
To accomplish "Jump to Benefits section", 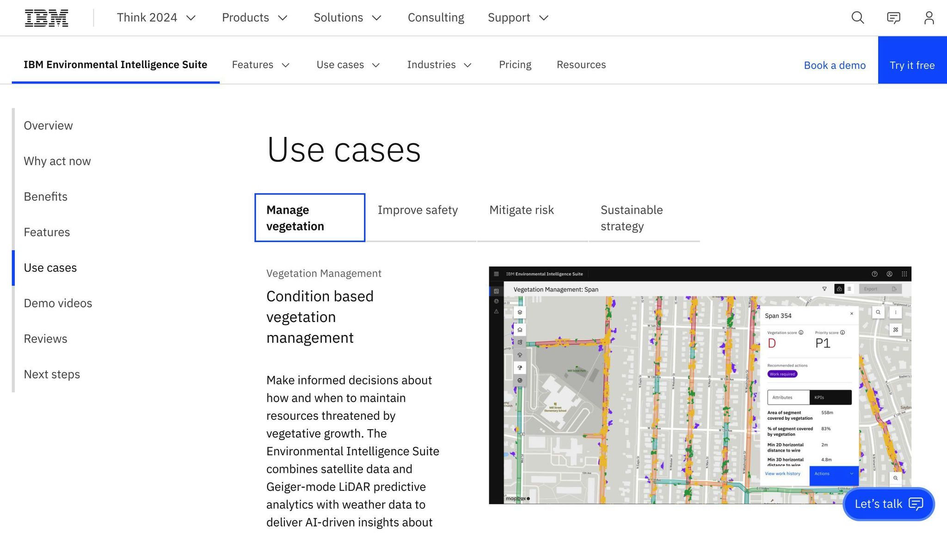I will (45, 197).
